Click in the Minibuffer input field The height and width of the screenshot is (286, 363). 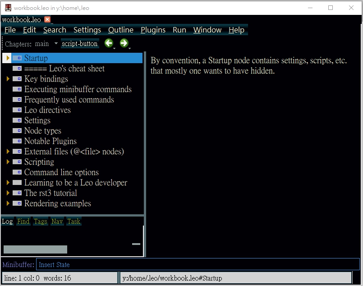pyautogui.click(x=198, y=264)
